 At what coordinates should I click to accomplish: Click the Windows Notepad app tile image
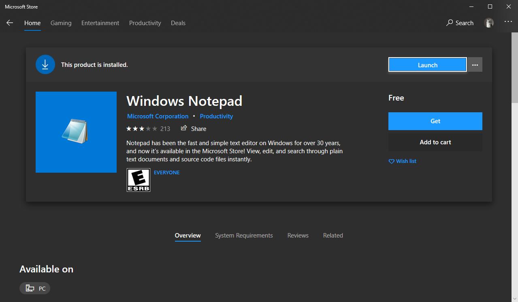[76, 132]
